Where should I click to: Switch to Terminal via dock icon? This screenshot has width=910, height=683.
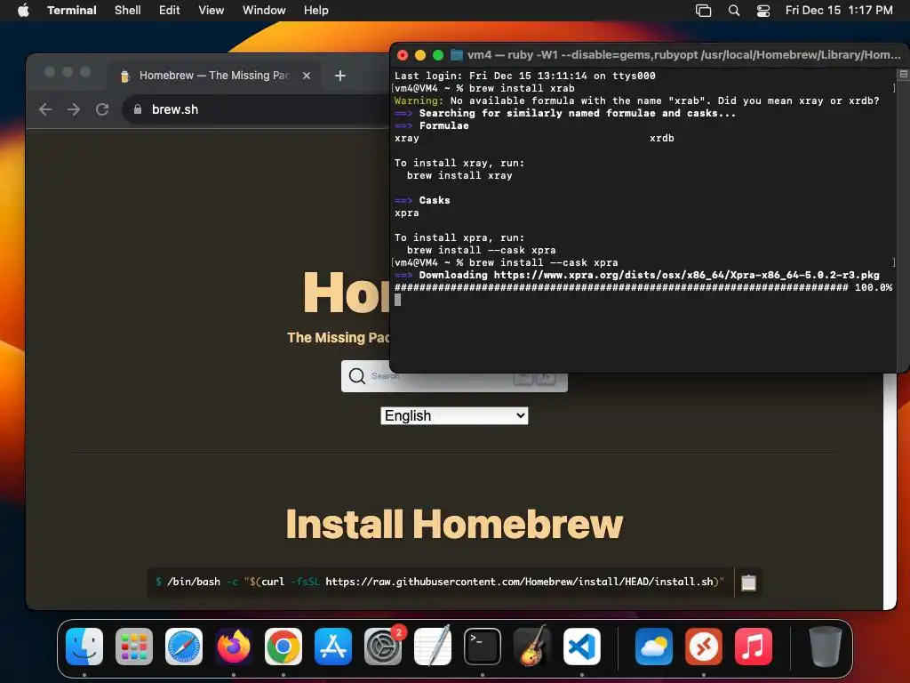coord(483,646)
